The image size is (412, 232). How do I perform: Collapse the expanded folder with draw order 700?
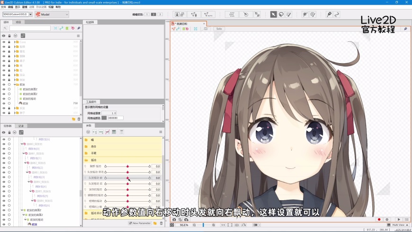click(x=15, y=84)
